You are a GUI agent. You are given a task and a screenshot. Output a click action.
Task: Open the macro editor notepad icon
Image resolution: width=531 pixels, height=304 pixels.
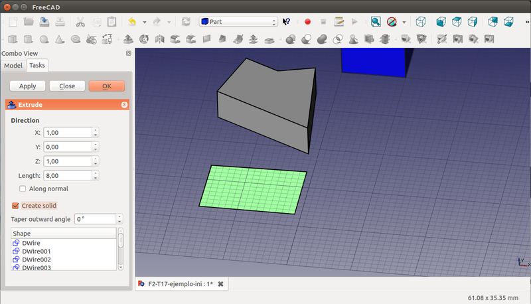[339, 22]
